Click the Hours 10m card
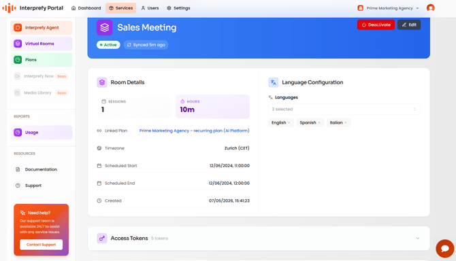The width and height of the screenshot is (456, 261). [212, 106]
